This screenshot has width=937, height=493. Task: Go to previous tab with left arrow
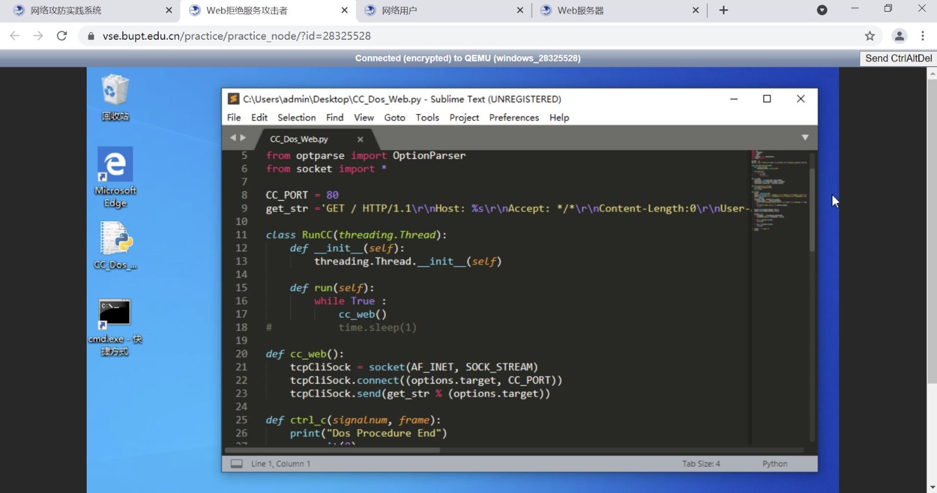(233, 138)
